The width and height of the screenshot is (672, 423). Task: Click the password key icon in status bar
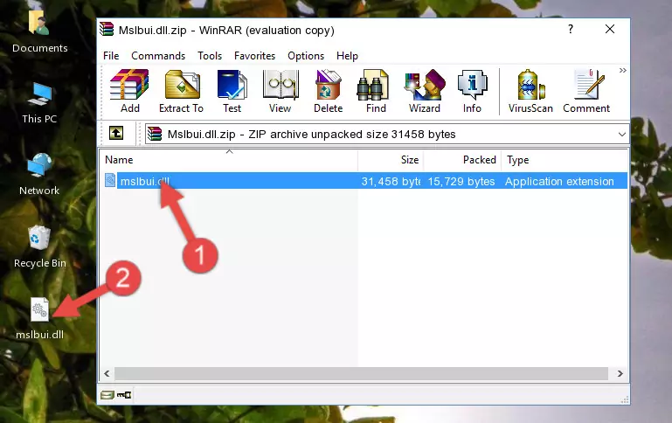[124, 395]
